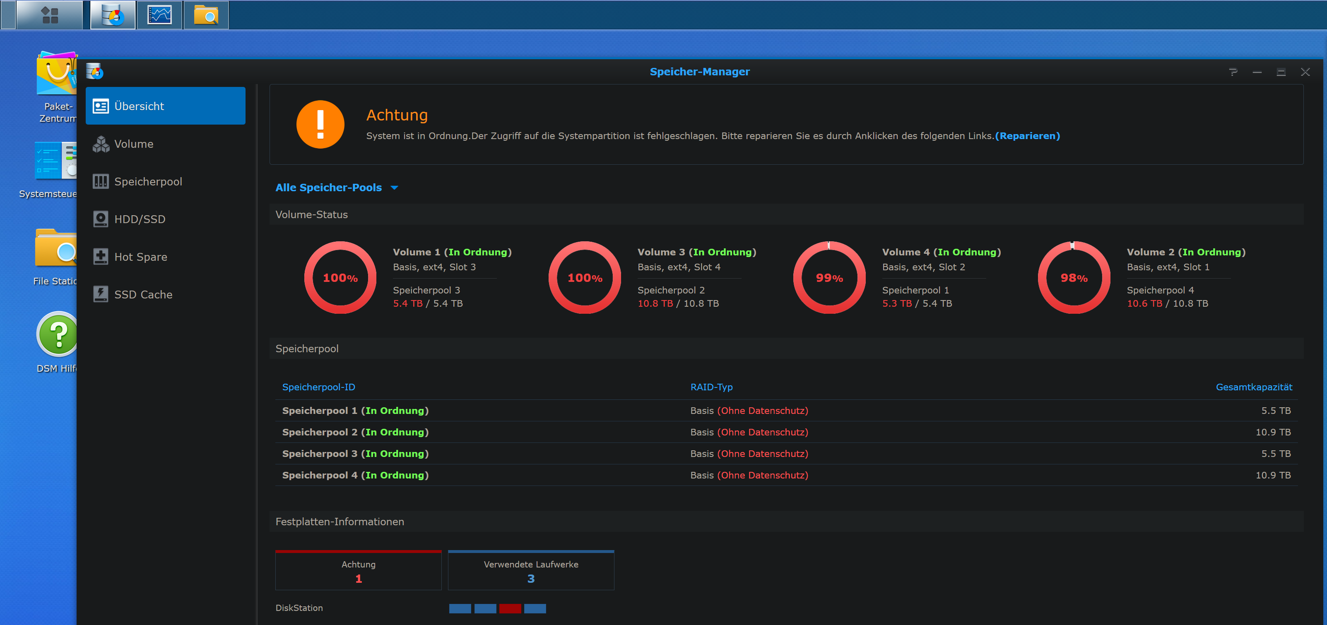Switch to the Übersicht section
The image size is (1327, 625).
pyautogui.click(x=139, y=106)
